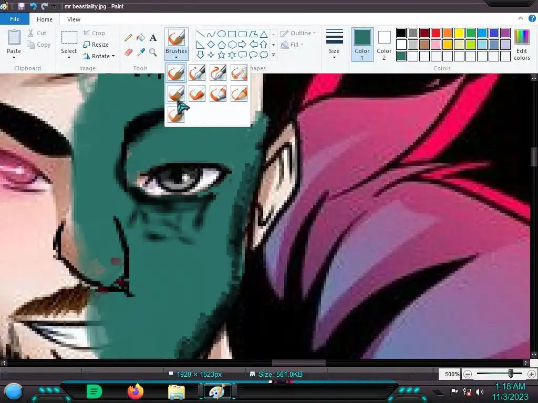Choose Calligraphy brush 2 in gallery
The height and width of the screenshot is (403, 538).
[x=218, y=72]
